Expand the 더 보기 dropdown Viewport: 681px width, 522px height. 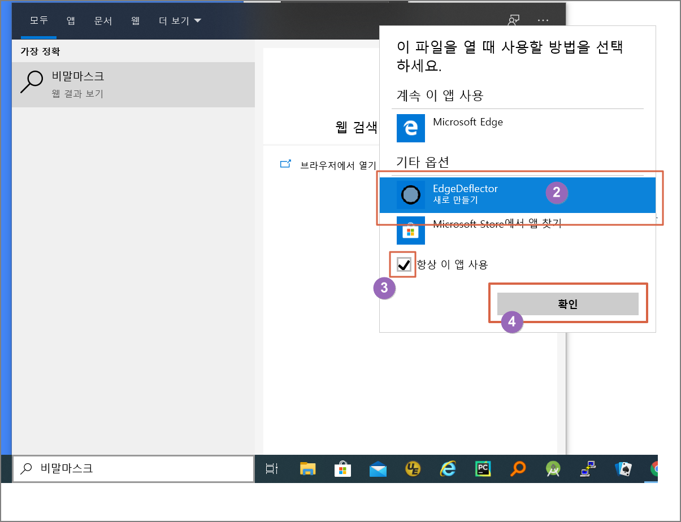[180, 21]
